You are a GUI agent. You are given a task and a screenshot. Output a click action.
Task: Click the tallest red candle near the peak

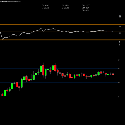[x=43, y=70]
